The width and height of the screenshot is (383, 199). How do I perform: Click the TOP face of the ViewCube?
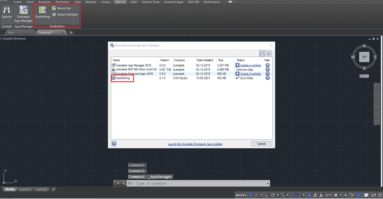pos(364,57)
